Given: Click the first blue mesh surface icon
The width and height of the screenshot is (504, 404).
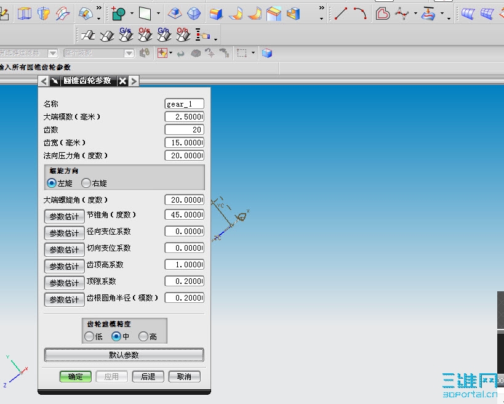Looking at the screenshot, I should 468,14.
